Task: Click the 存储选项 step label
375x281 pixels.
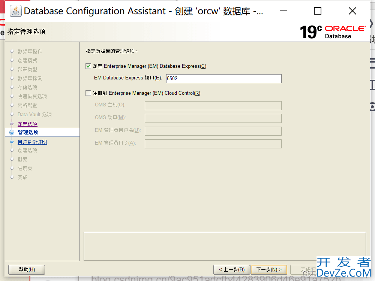Action: (x=27, y=87)
